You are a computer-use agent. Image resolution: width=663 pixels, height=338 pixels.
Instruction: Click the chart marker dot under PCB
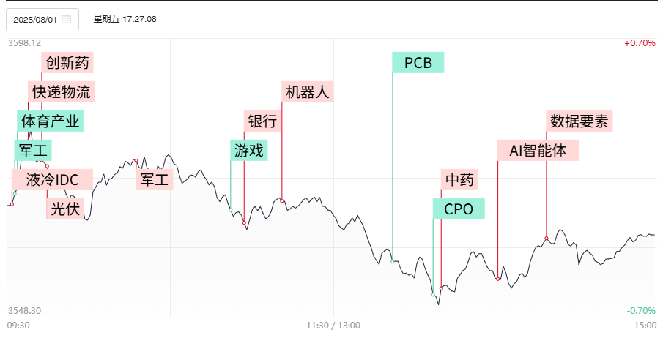point(393,261)
